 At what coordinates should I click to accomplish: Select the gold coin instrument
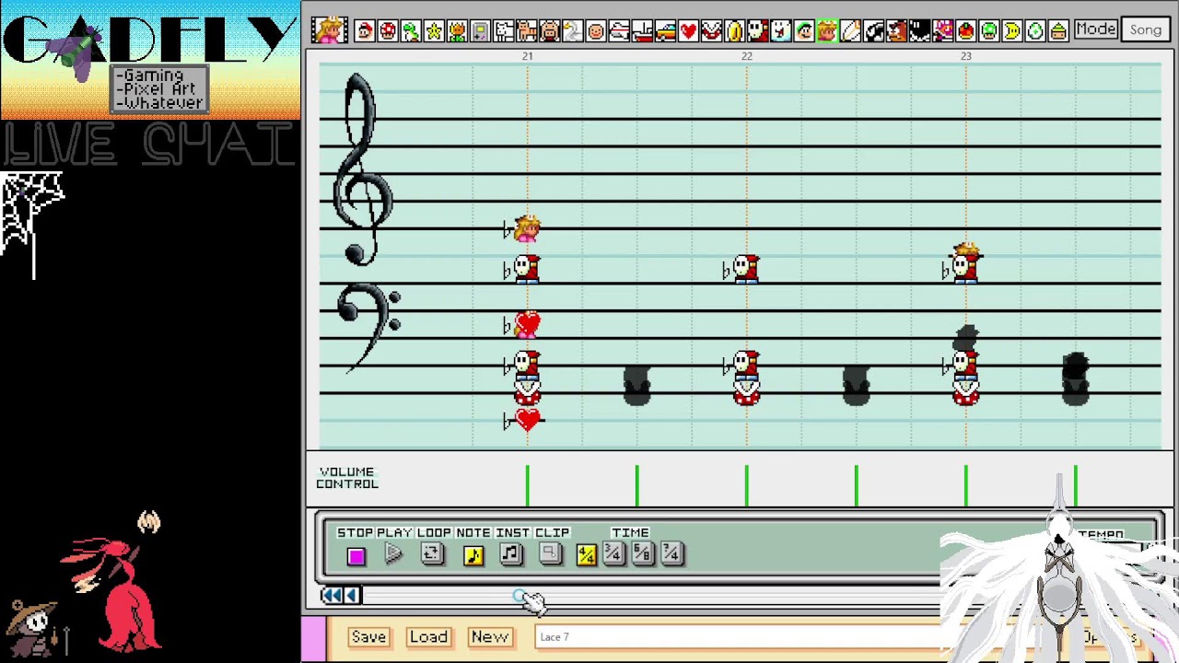[734, 30]
